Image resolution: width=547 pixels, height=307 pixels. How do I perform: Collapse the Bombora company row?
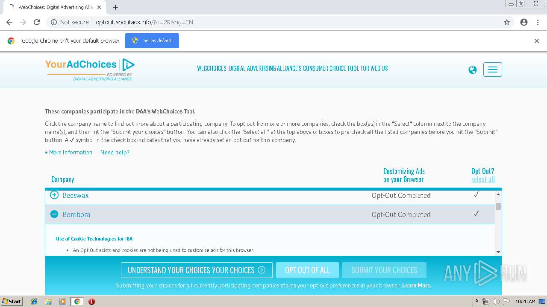point(54,214)
